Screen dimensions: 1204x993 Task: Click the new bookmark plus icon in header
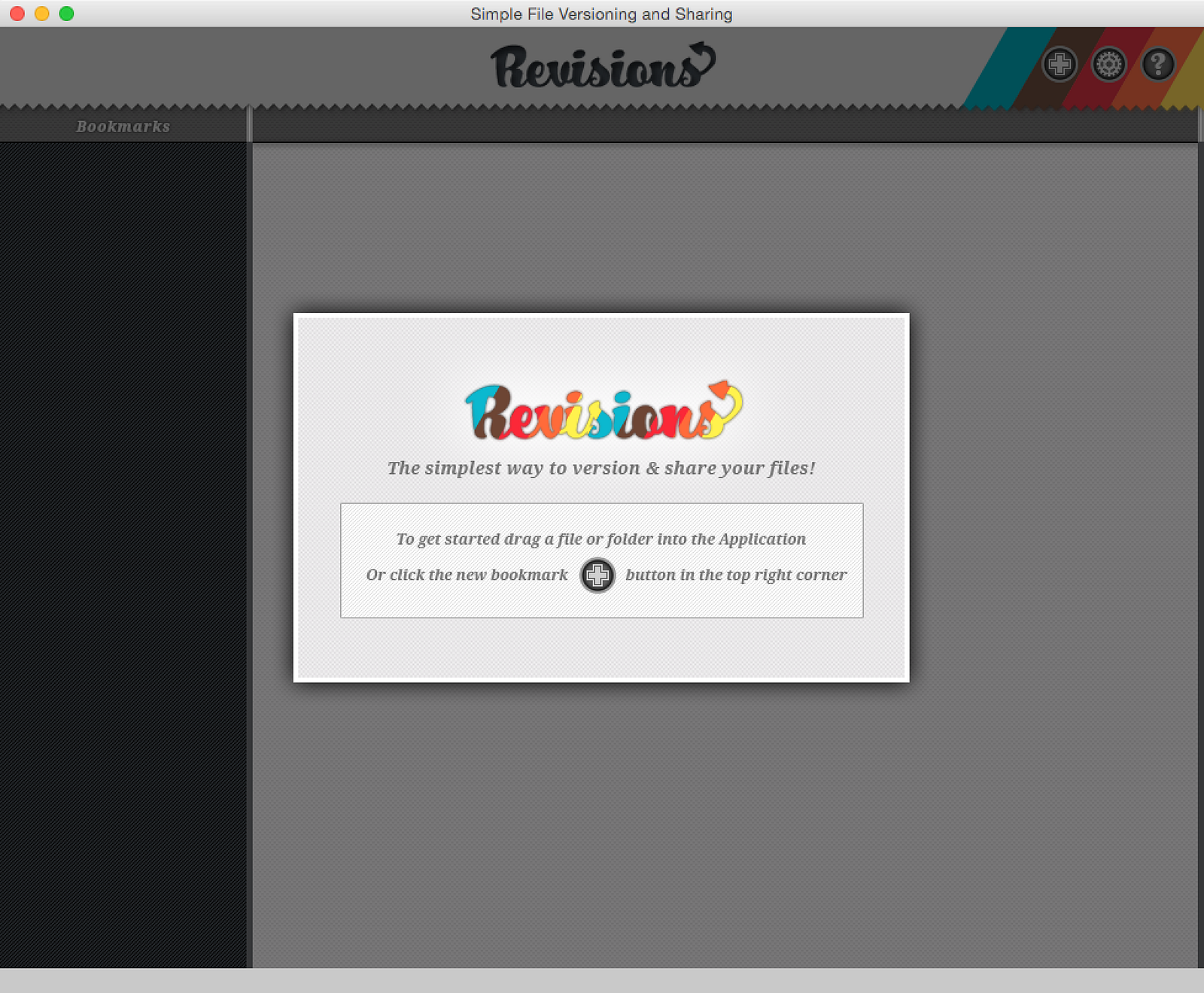pyautogui.click(x=1060, y=64)
